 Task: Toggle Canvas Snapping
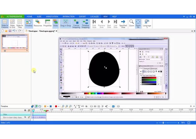click(x=76, y=23)
